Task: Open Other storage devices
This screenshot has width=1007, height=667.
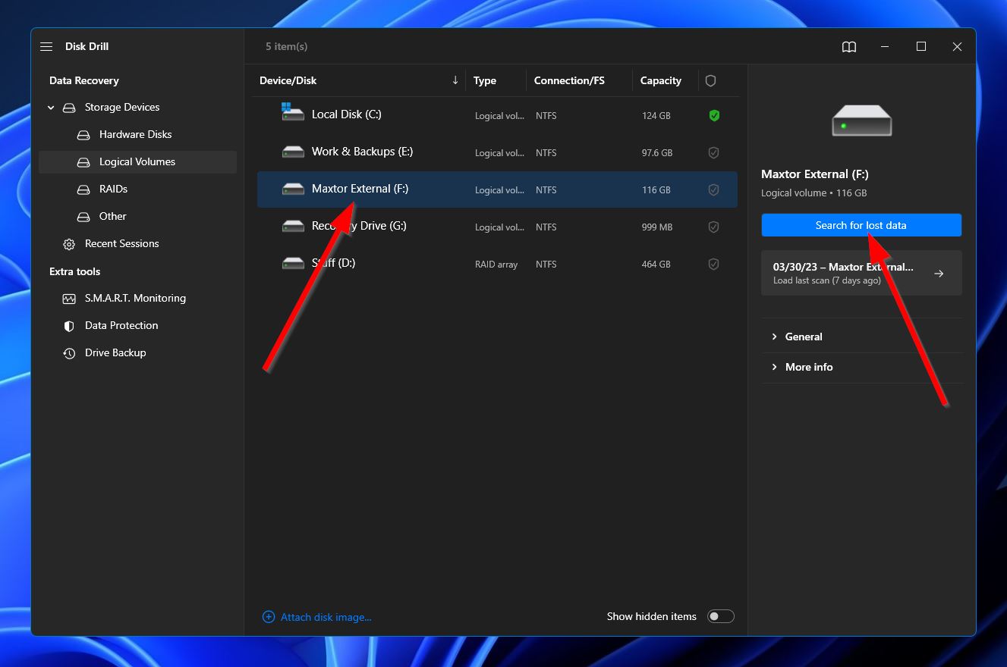Action: 137,217
